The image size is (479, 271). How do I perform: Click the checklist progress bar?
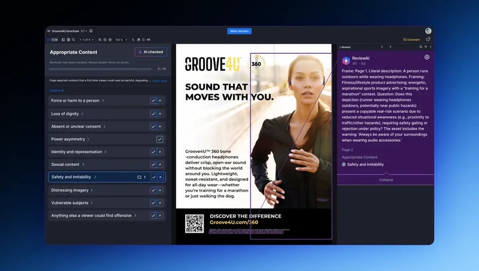click(x=100, y=69)
